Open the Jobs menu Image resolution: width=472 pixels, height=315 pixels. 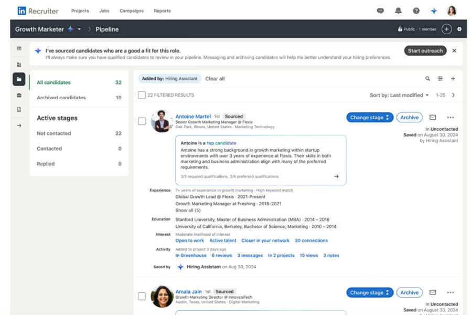104,11
